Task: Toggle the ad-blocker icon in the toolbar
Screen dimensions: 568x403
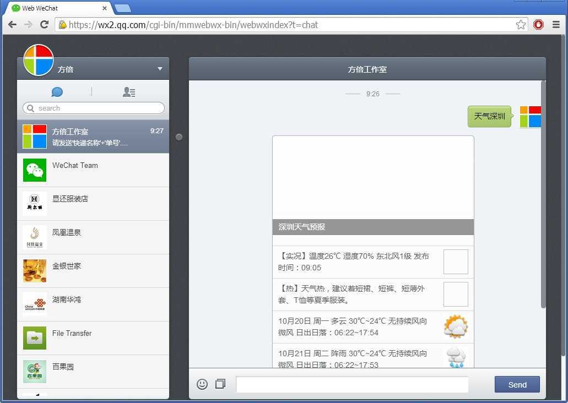Action: [x=538, y=25]
